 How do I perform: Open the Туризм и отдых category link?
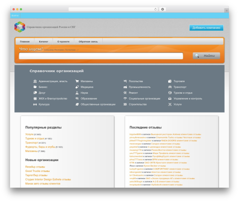[183, 93]
